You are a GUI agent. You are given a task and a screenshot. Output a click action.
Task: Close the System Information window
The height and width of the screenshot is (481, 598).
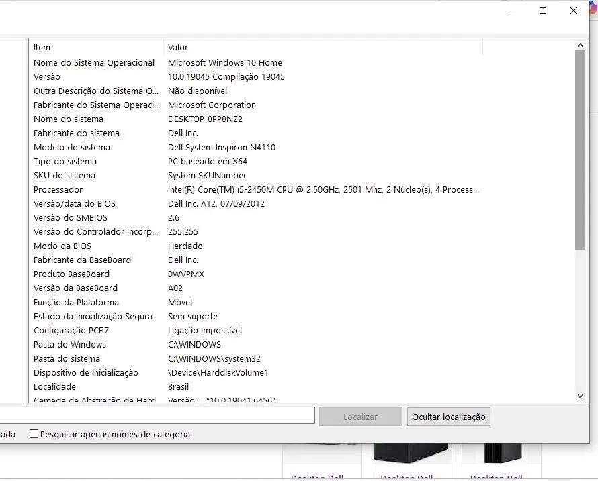tap(573, 11)
